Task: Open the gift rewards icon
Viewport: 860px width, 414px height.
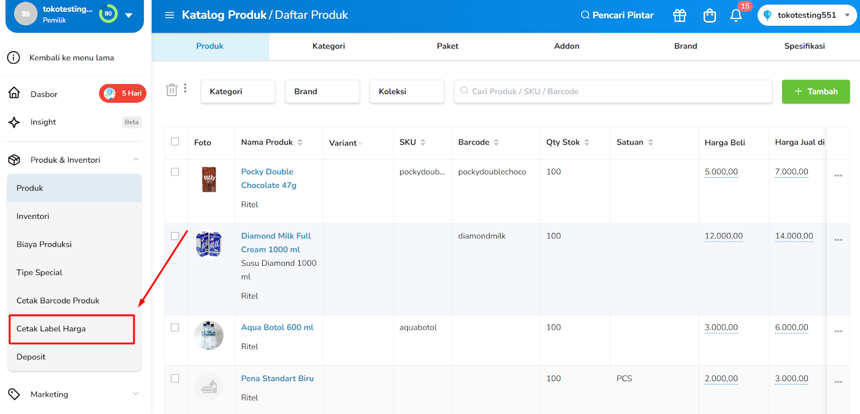Action: 679,16
